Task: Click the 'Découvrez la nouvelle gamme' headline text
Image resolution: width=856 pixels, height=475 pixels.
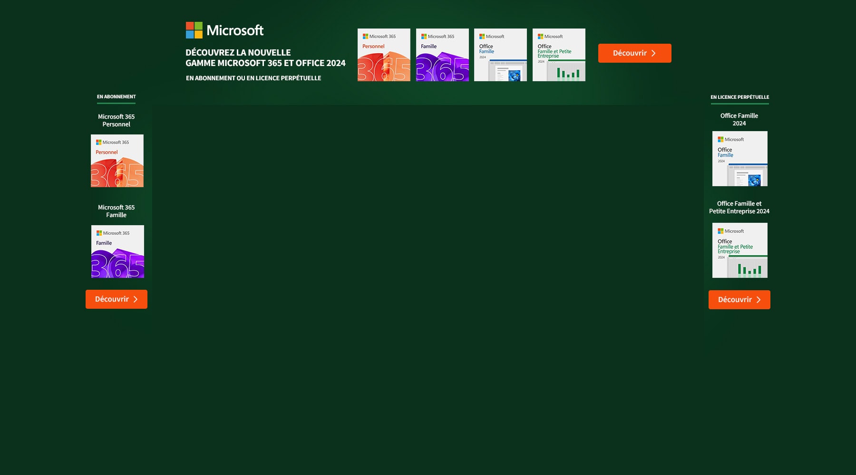Action: pyautogui.click(x=265, y=58)
